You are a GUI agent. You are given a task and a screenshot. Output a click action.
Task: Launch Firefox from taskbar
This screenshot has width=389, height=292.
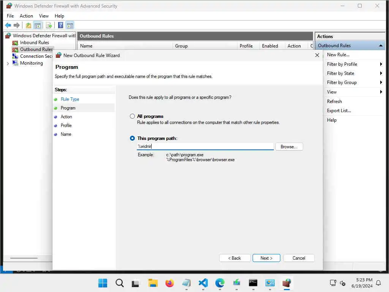pos(169,283)
